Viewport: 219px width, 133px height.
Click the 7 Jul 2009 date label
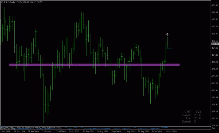coord(46,132)
